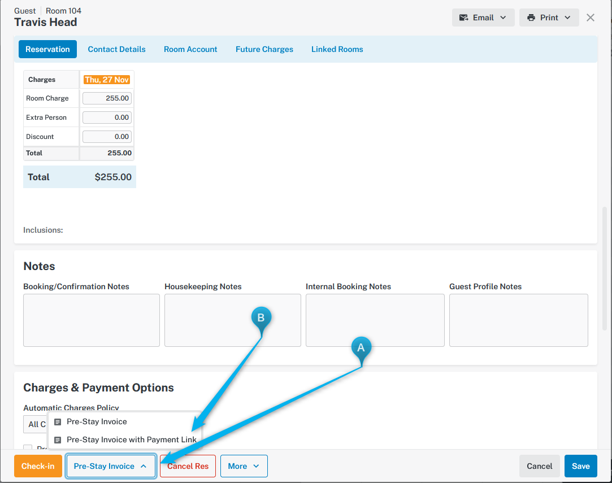Open the Room Account tab

click(190, 49)
